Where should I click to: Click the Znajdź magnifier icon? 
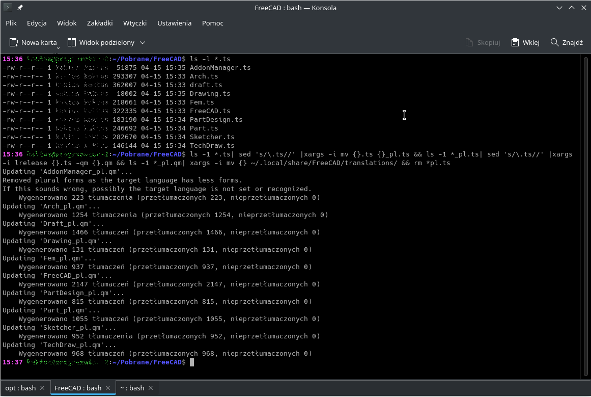point(554,42)
